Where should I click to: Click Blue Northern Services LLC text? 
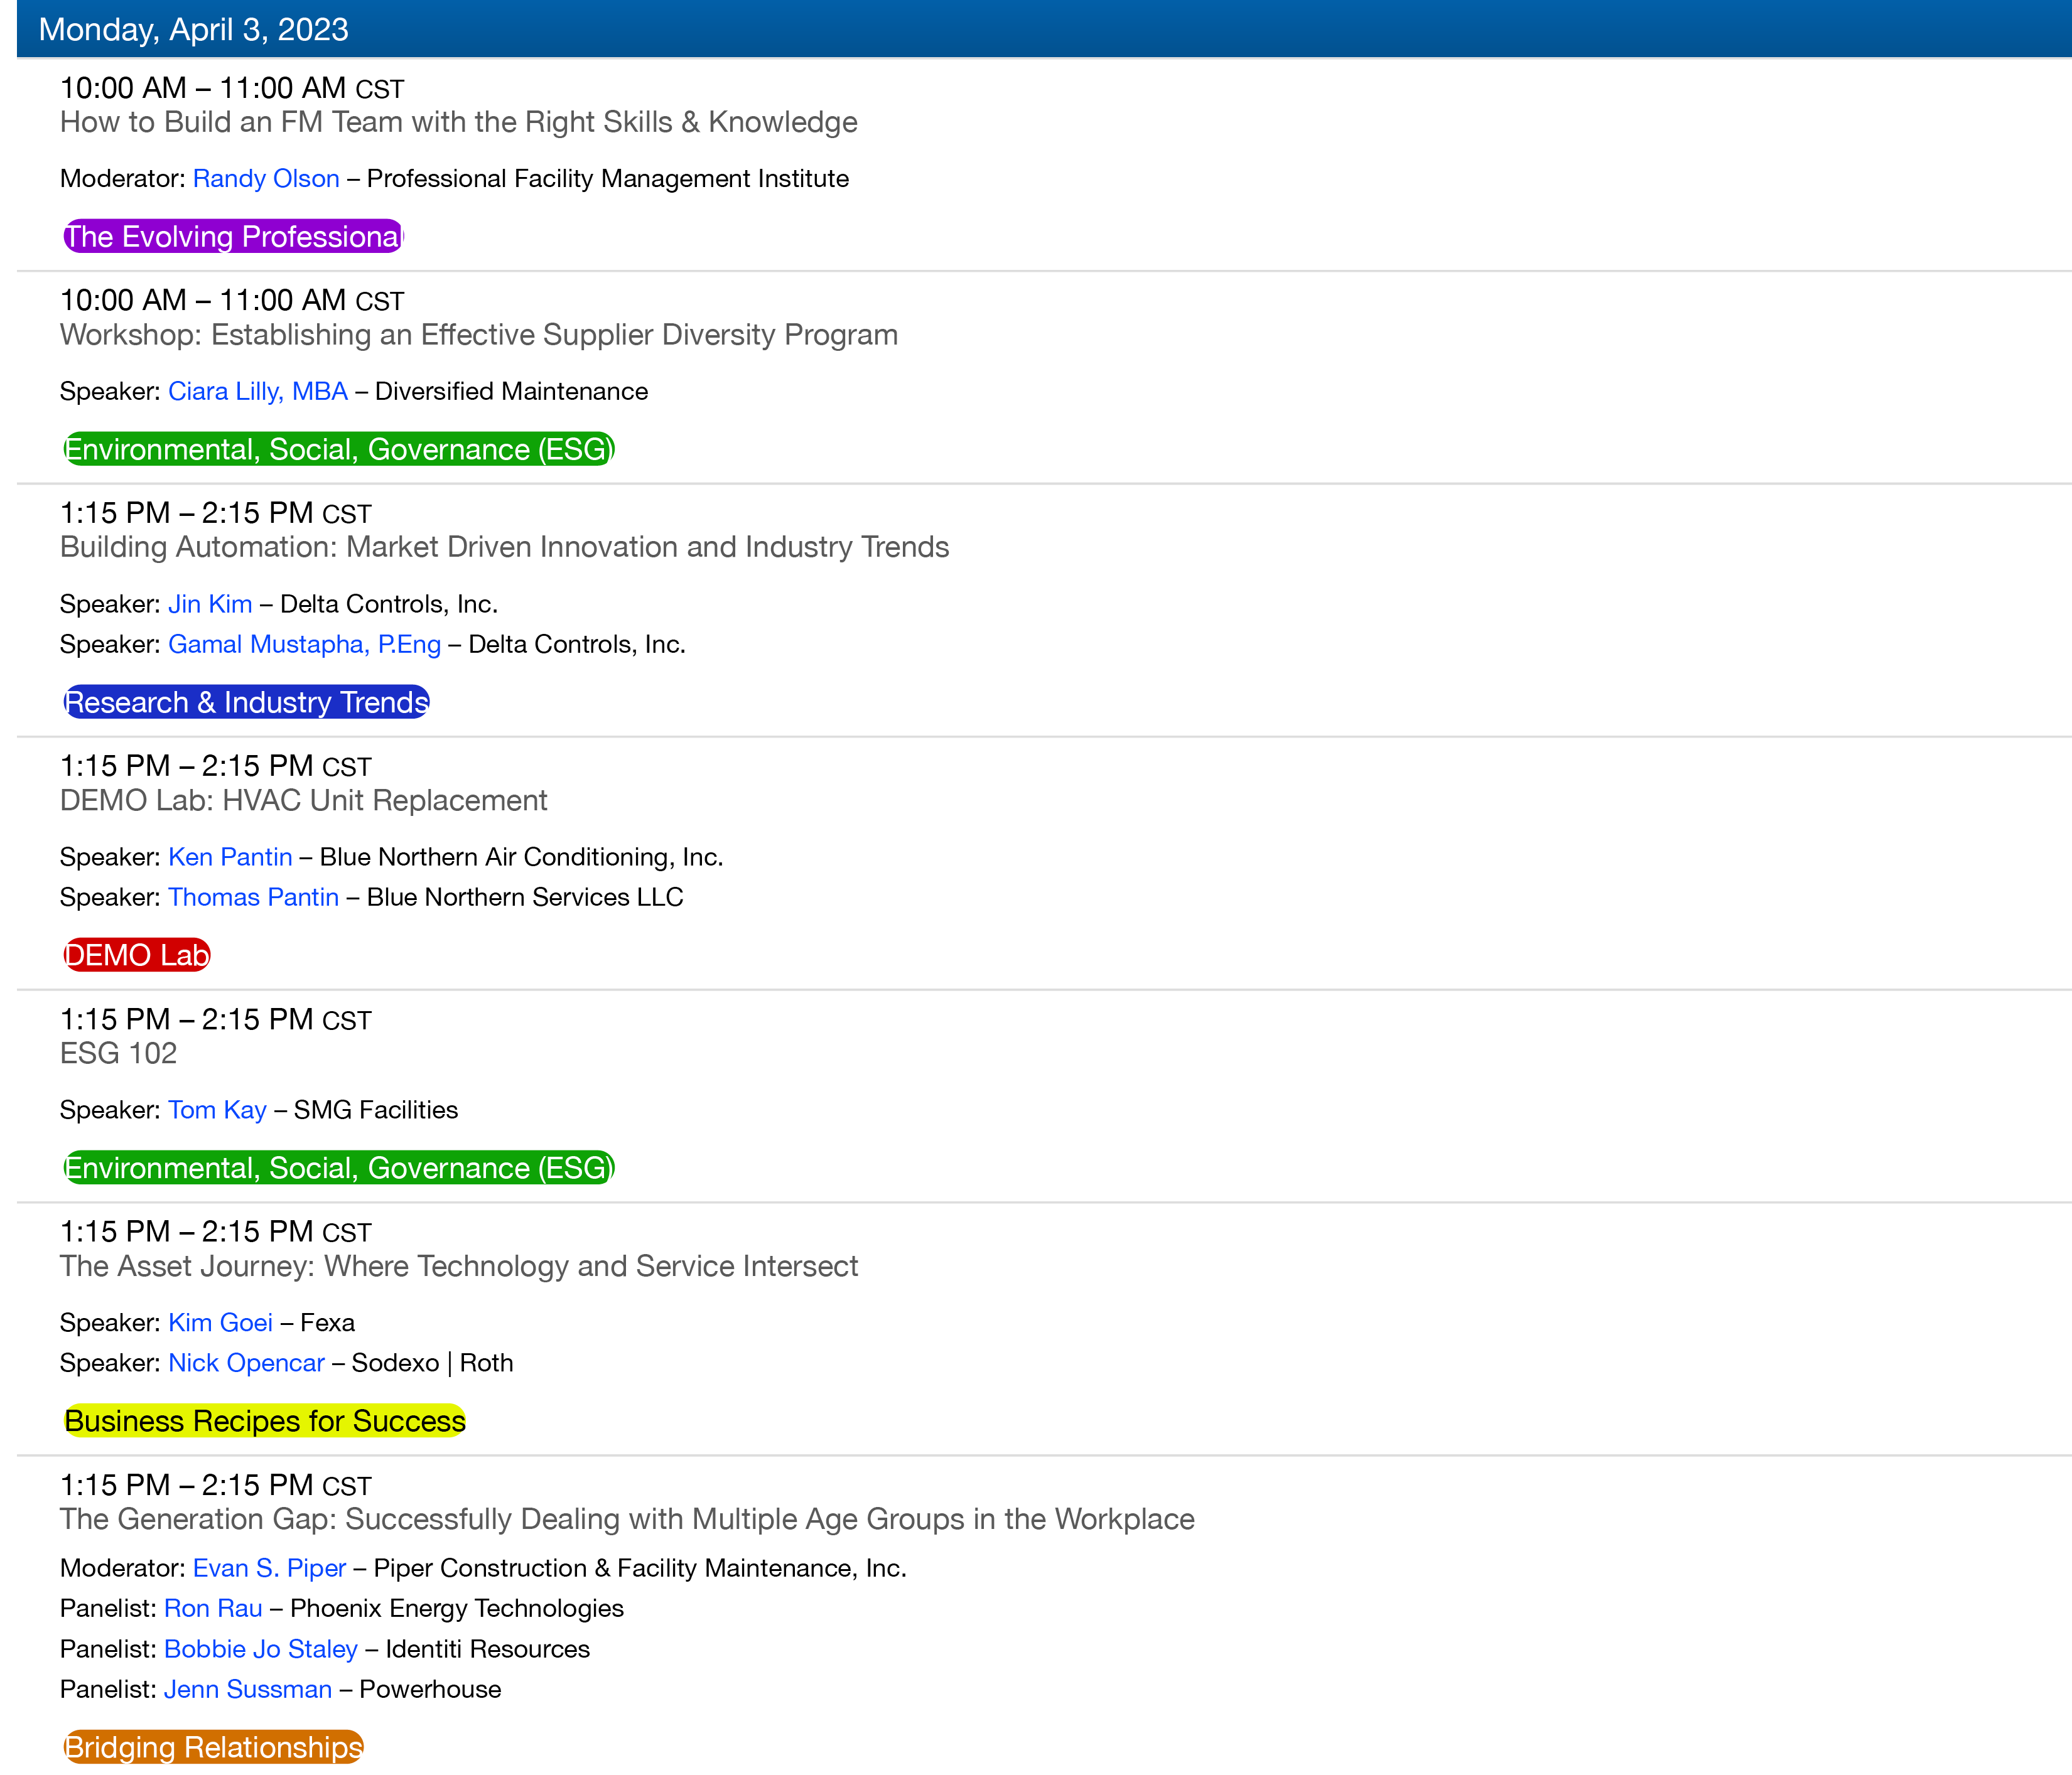[525, 898]
